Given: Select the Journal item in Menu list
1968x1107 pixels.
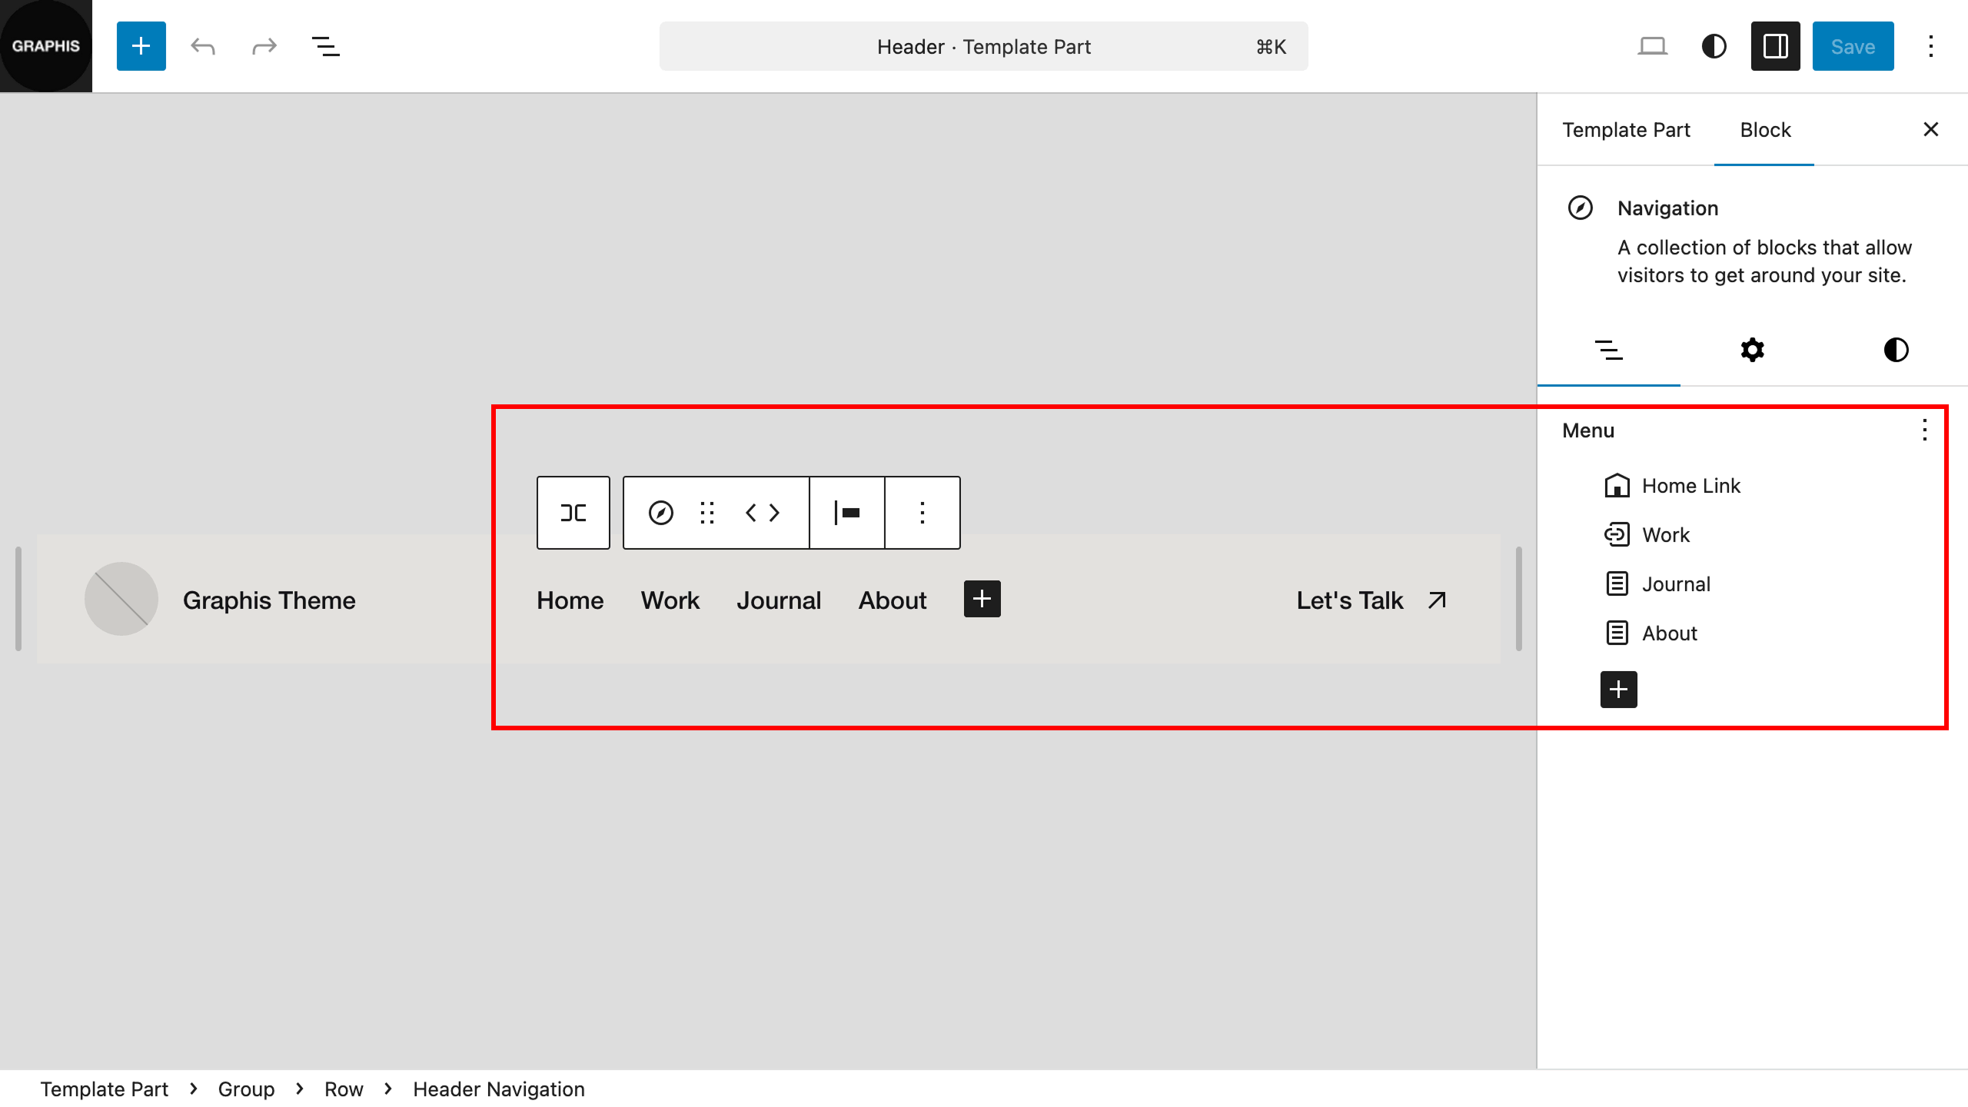Looking at the screenshot, I should pos(1676,584).
